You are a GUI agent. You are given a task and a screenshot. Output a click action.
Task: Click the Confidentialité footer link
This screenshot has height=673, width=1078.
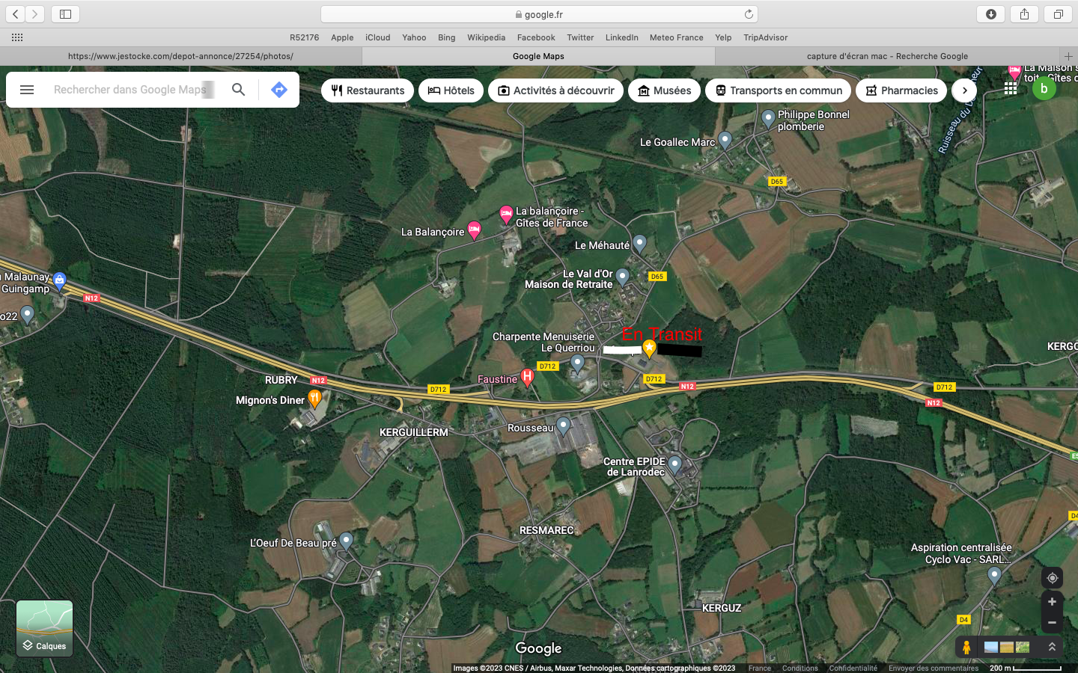[853, 669]
